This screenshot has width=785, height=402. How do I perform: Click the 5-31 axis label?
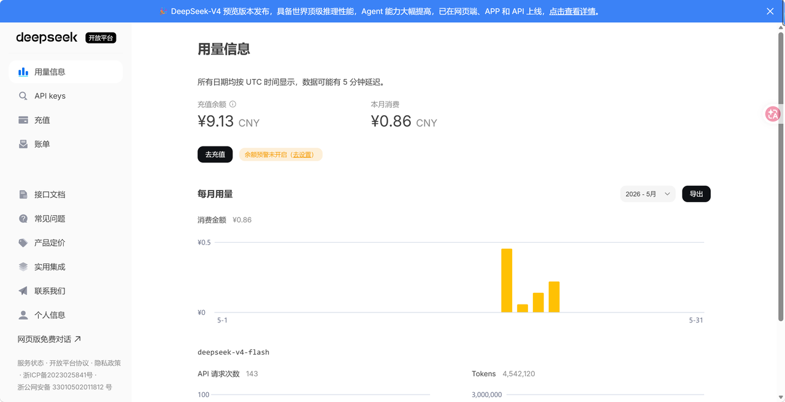pyautogui.click(x=696, y=320)
